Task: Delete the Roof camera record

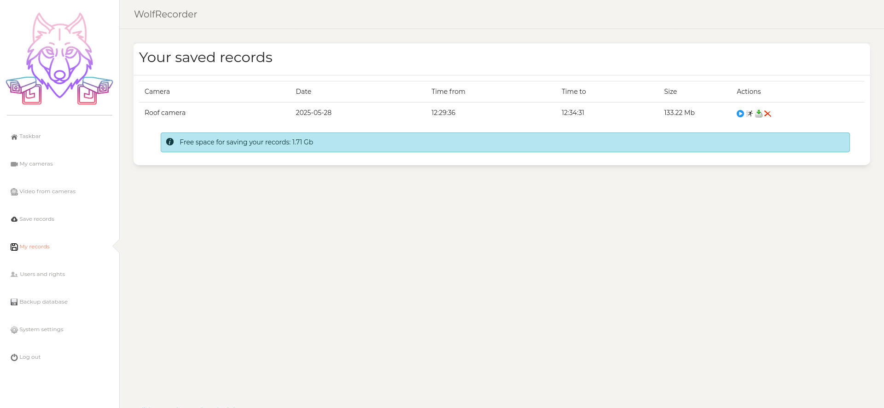Action: (x=768, y=114)
